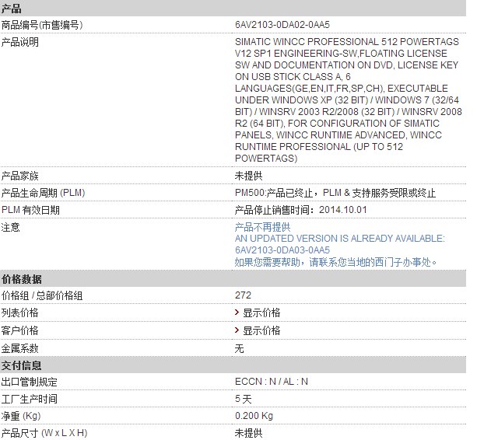
Task: Select the article number 6AV2103-0DA02-0AA5
Action: coord(282,25)
